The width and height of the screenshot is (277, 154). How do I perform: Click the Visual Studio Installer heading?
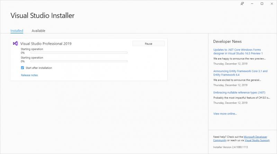coord(42,16)
